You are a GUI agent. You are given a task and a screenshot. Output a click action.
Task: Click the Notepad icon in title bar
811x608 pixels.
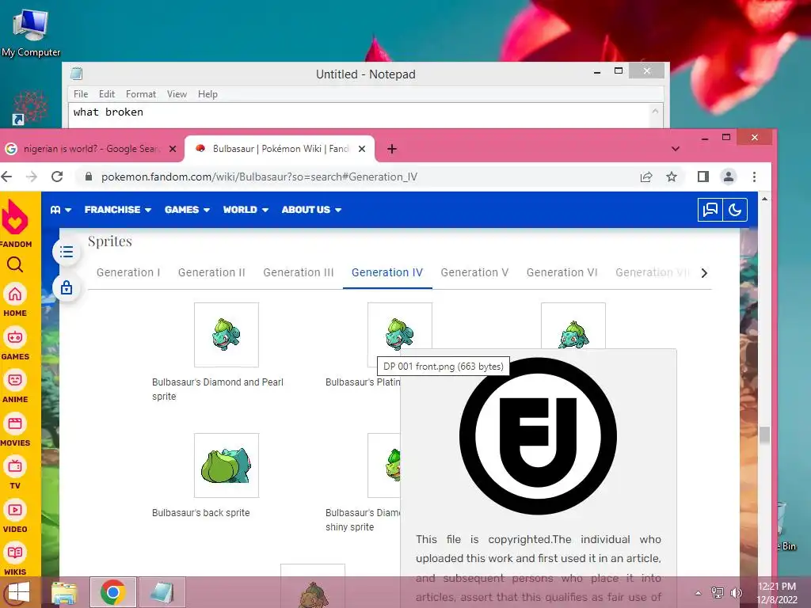77,74
